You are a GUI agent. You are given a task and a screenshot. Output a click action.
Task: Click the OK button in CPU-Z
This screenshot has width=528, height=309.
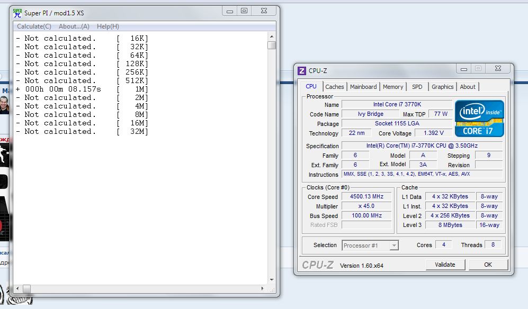488,265
